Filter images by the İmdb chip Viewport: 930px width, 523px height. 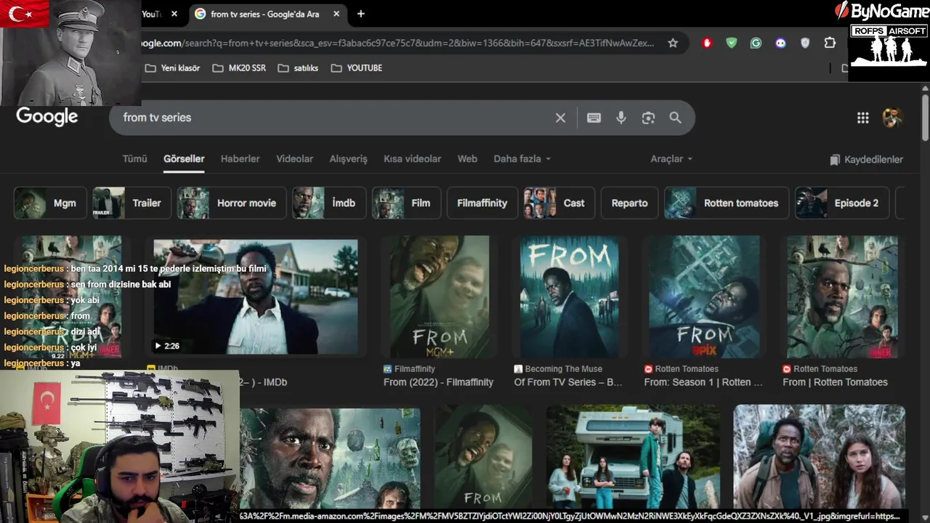[329, 203]
